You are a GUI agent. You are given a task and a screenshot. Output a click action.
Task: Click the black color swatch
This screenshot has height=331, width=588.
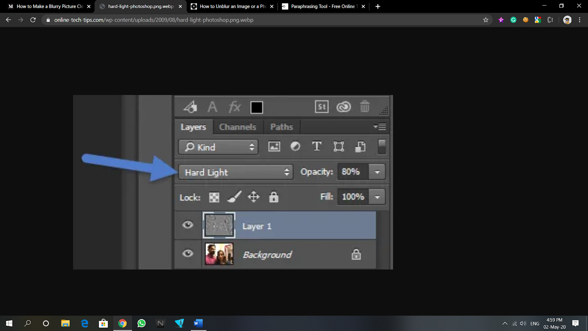257,107
